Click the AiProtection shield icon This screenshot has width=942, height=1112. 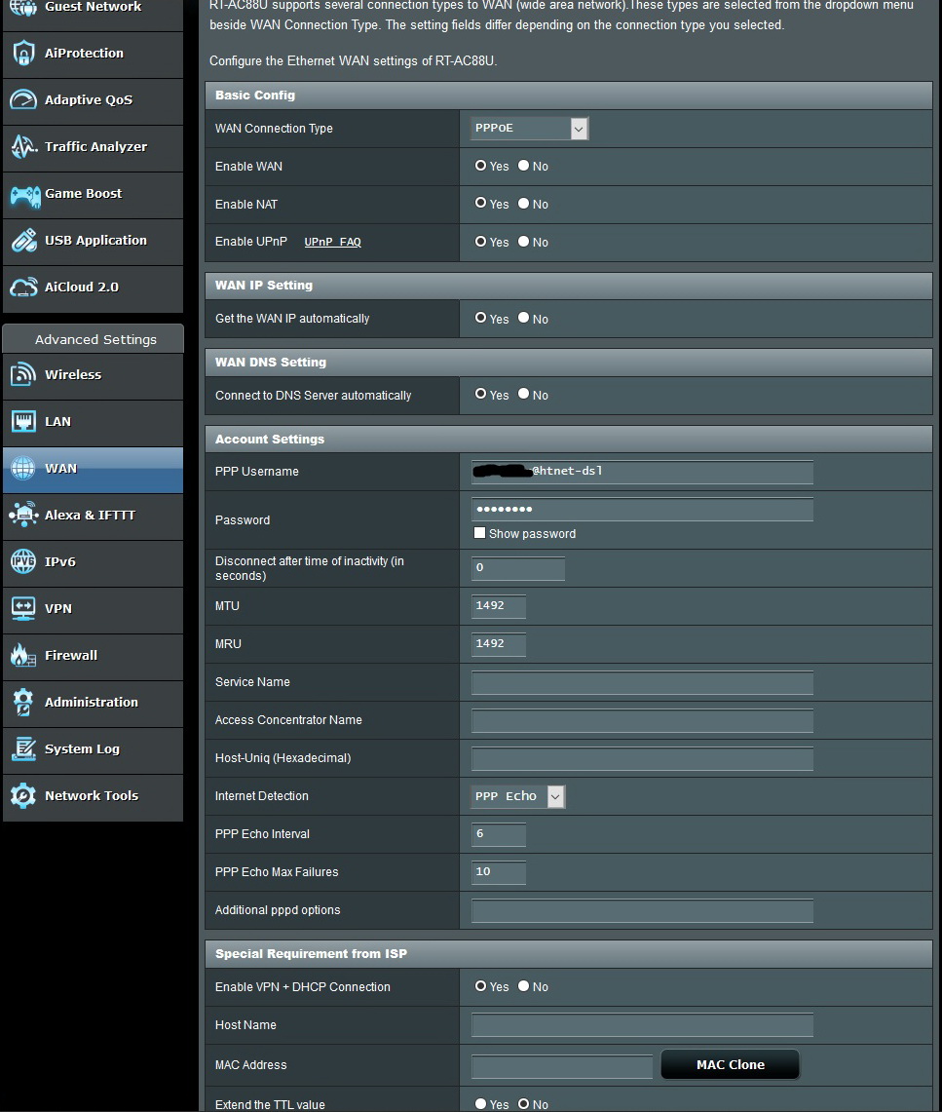click(23, 54)
